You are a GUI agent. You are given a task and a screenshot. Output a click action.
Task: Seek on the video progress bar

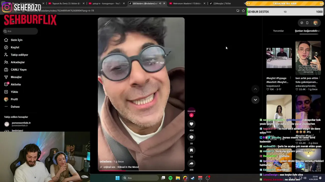[141, 171]
